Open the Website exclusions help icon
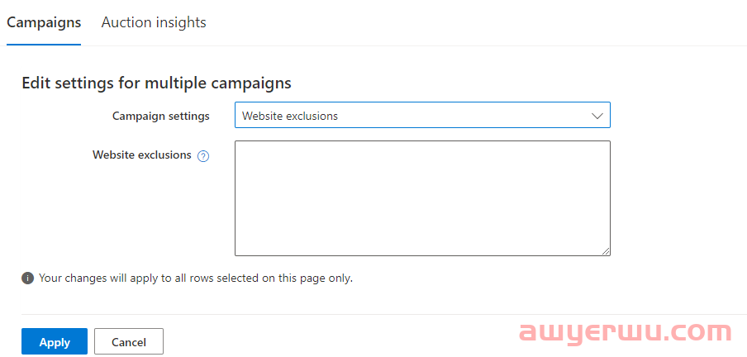The width and height of the screenshot is (747, 357). 203,156
